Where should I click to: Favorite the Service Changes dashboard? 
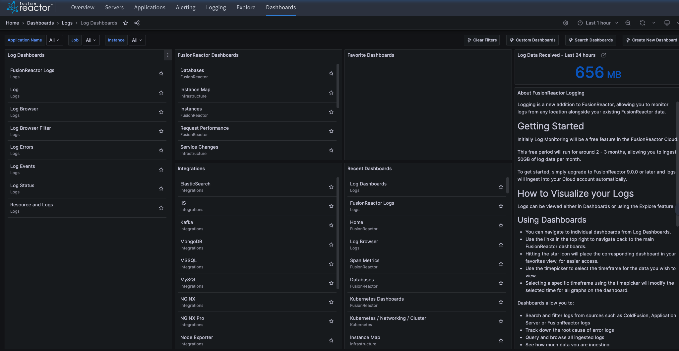(x=331, y=150)
